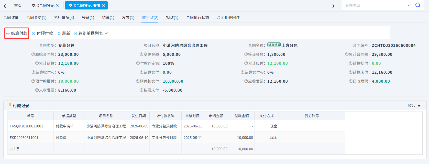Viewport: 429px width, 164px height.
Task: Click help icon next to 未收发票
Action: 37,90
